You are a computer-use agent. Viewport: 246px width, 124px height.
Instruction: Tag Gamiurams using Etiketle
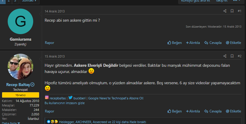pos(234,43)
